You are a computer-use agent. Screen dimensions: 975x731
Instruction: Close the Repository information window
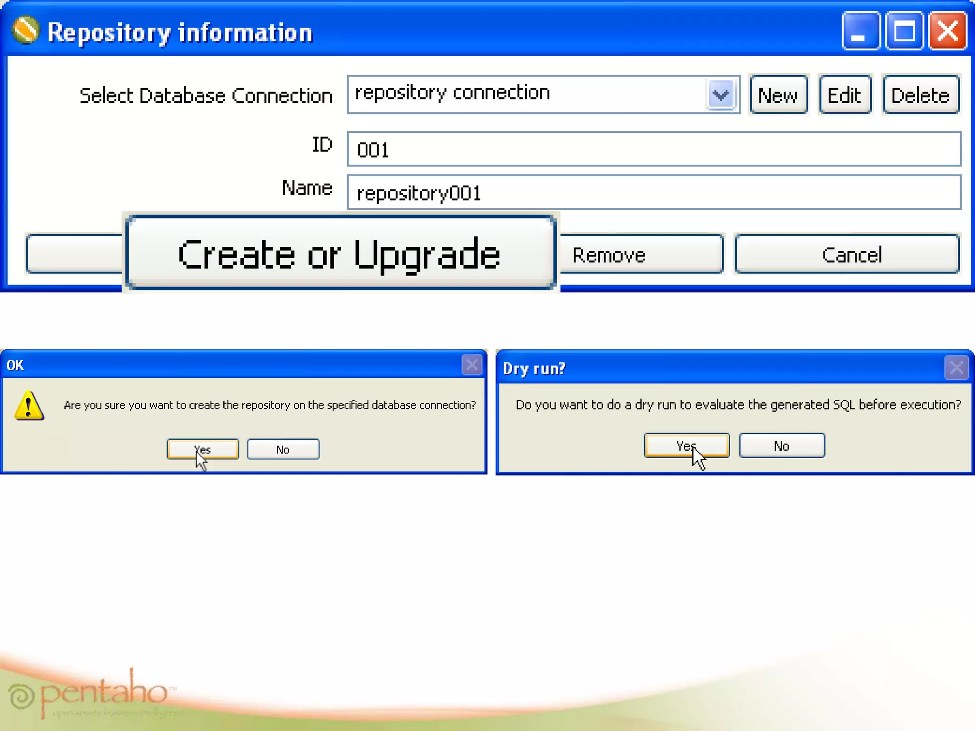pos(947,32)
